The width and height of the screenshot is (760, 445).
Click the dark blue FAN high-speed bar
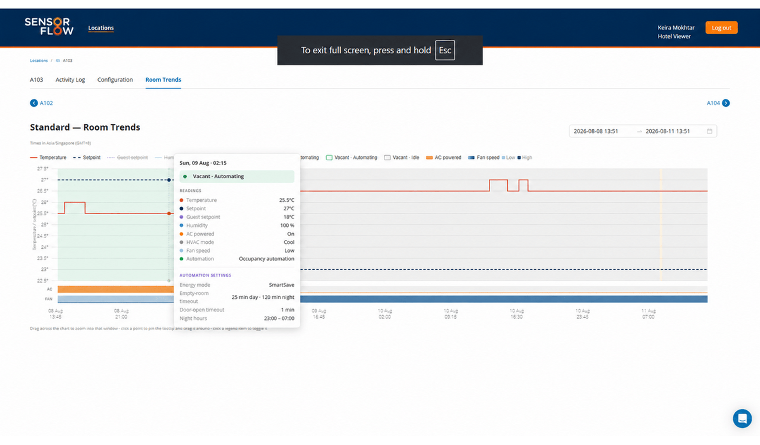503,299
